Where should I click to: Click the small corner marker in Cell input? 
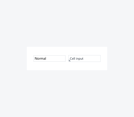[x=70, y=61]
